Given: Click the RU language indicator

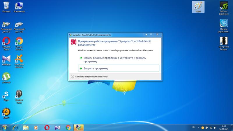Looking at the screenshot, I should tap(194, 127).
